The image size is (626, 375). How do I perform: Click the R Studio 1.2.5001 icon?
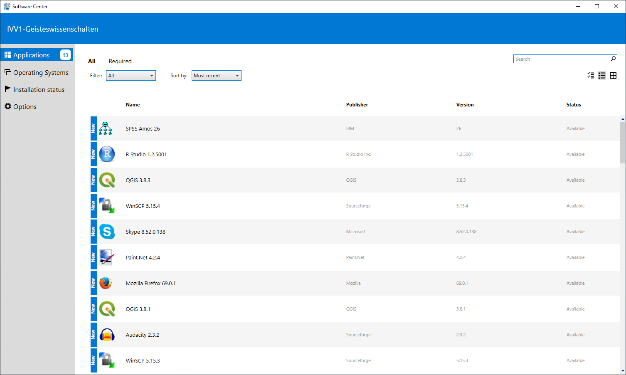click(107, 154)
